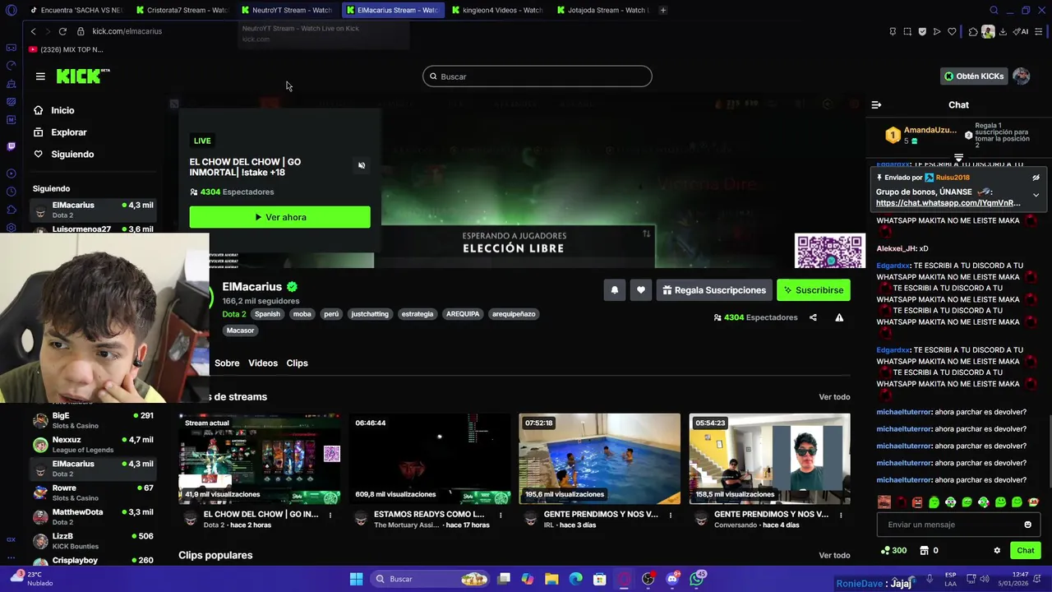Click the Ver ahora button
Image resolution: width=1052 pixels, height=592 pixels.
pyautogui.click(x=279, y=217)
